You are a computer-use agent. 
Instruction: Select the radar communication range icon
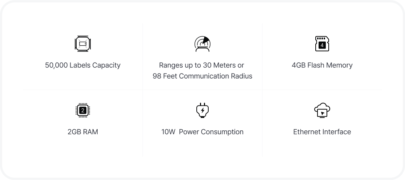tap(202, 44)
